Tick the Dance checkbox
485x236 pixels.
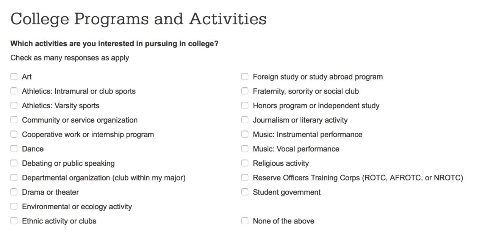click(x=14, y=149)
